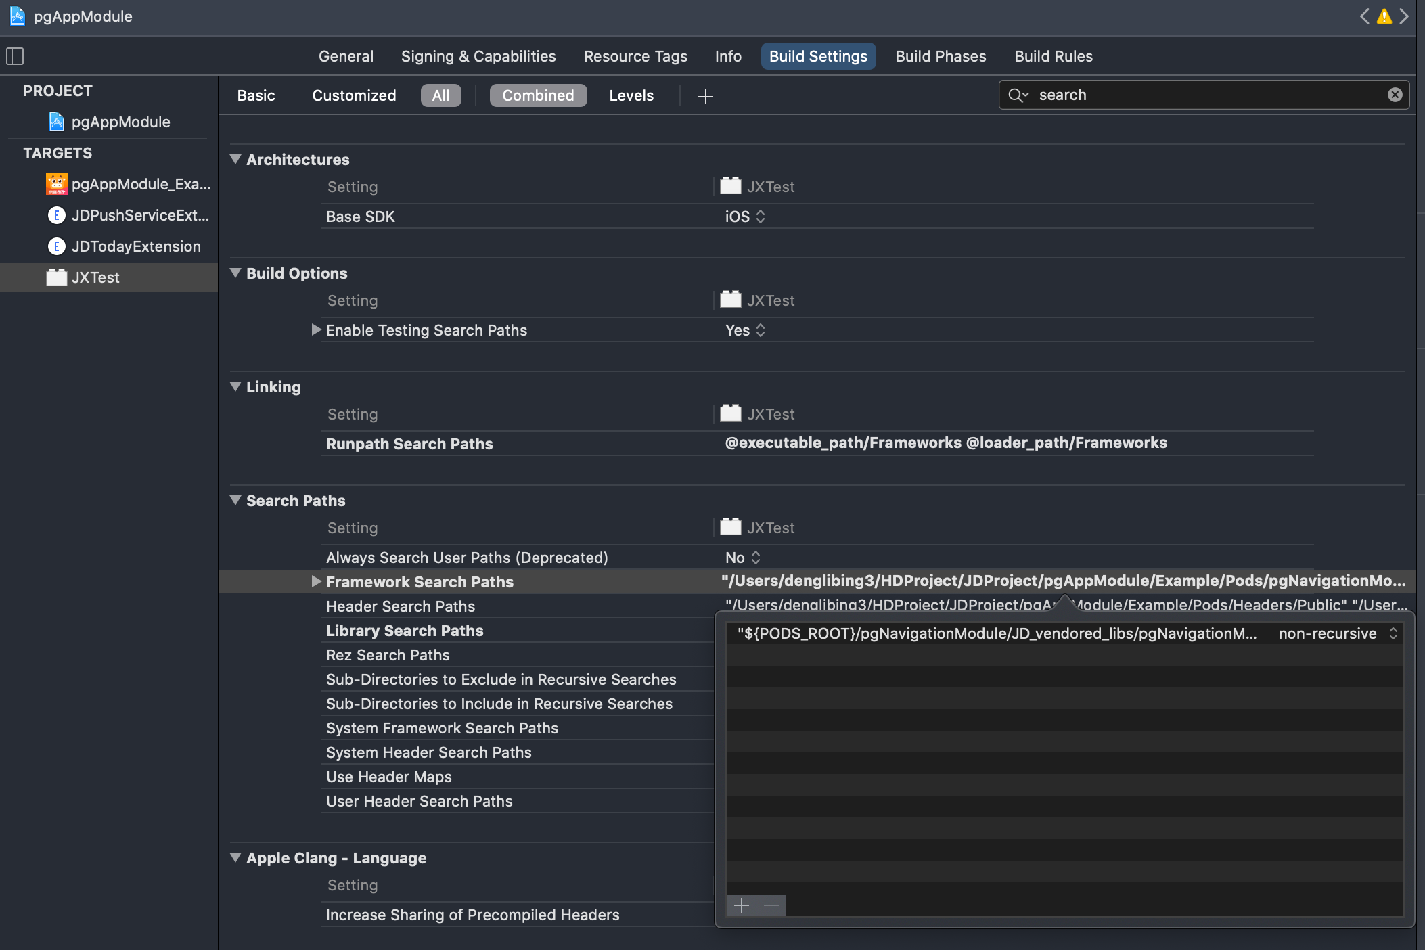Add a path with the popup plus button
Image resolution: width=1425 pixels, height=950 pixels.
coord(742,905)
